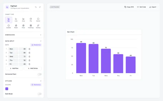Edit the Thu label field
This screenshot has width=163, height=101.
(13, 60)
